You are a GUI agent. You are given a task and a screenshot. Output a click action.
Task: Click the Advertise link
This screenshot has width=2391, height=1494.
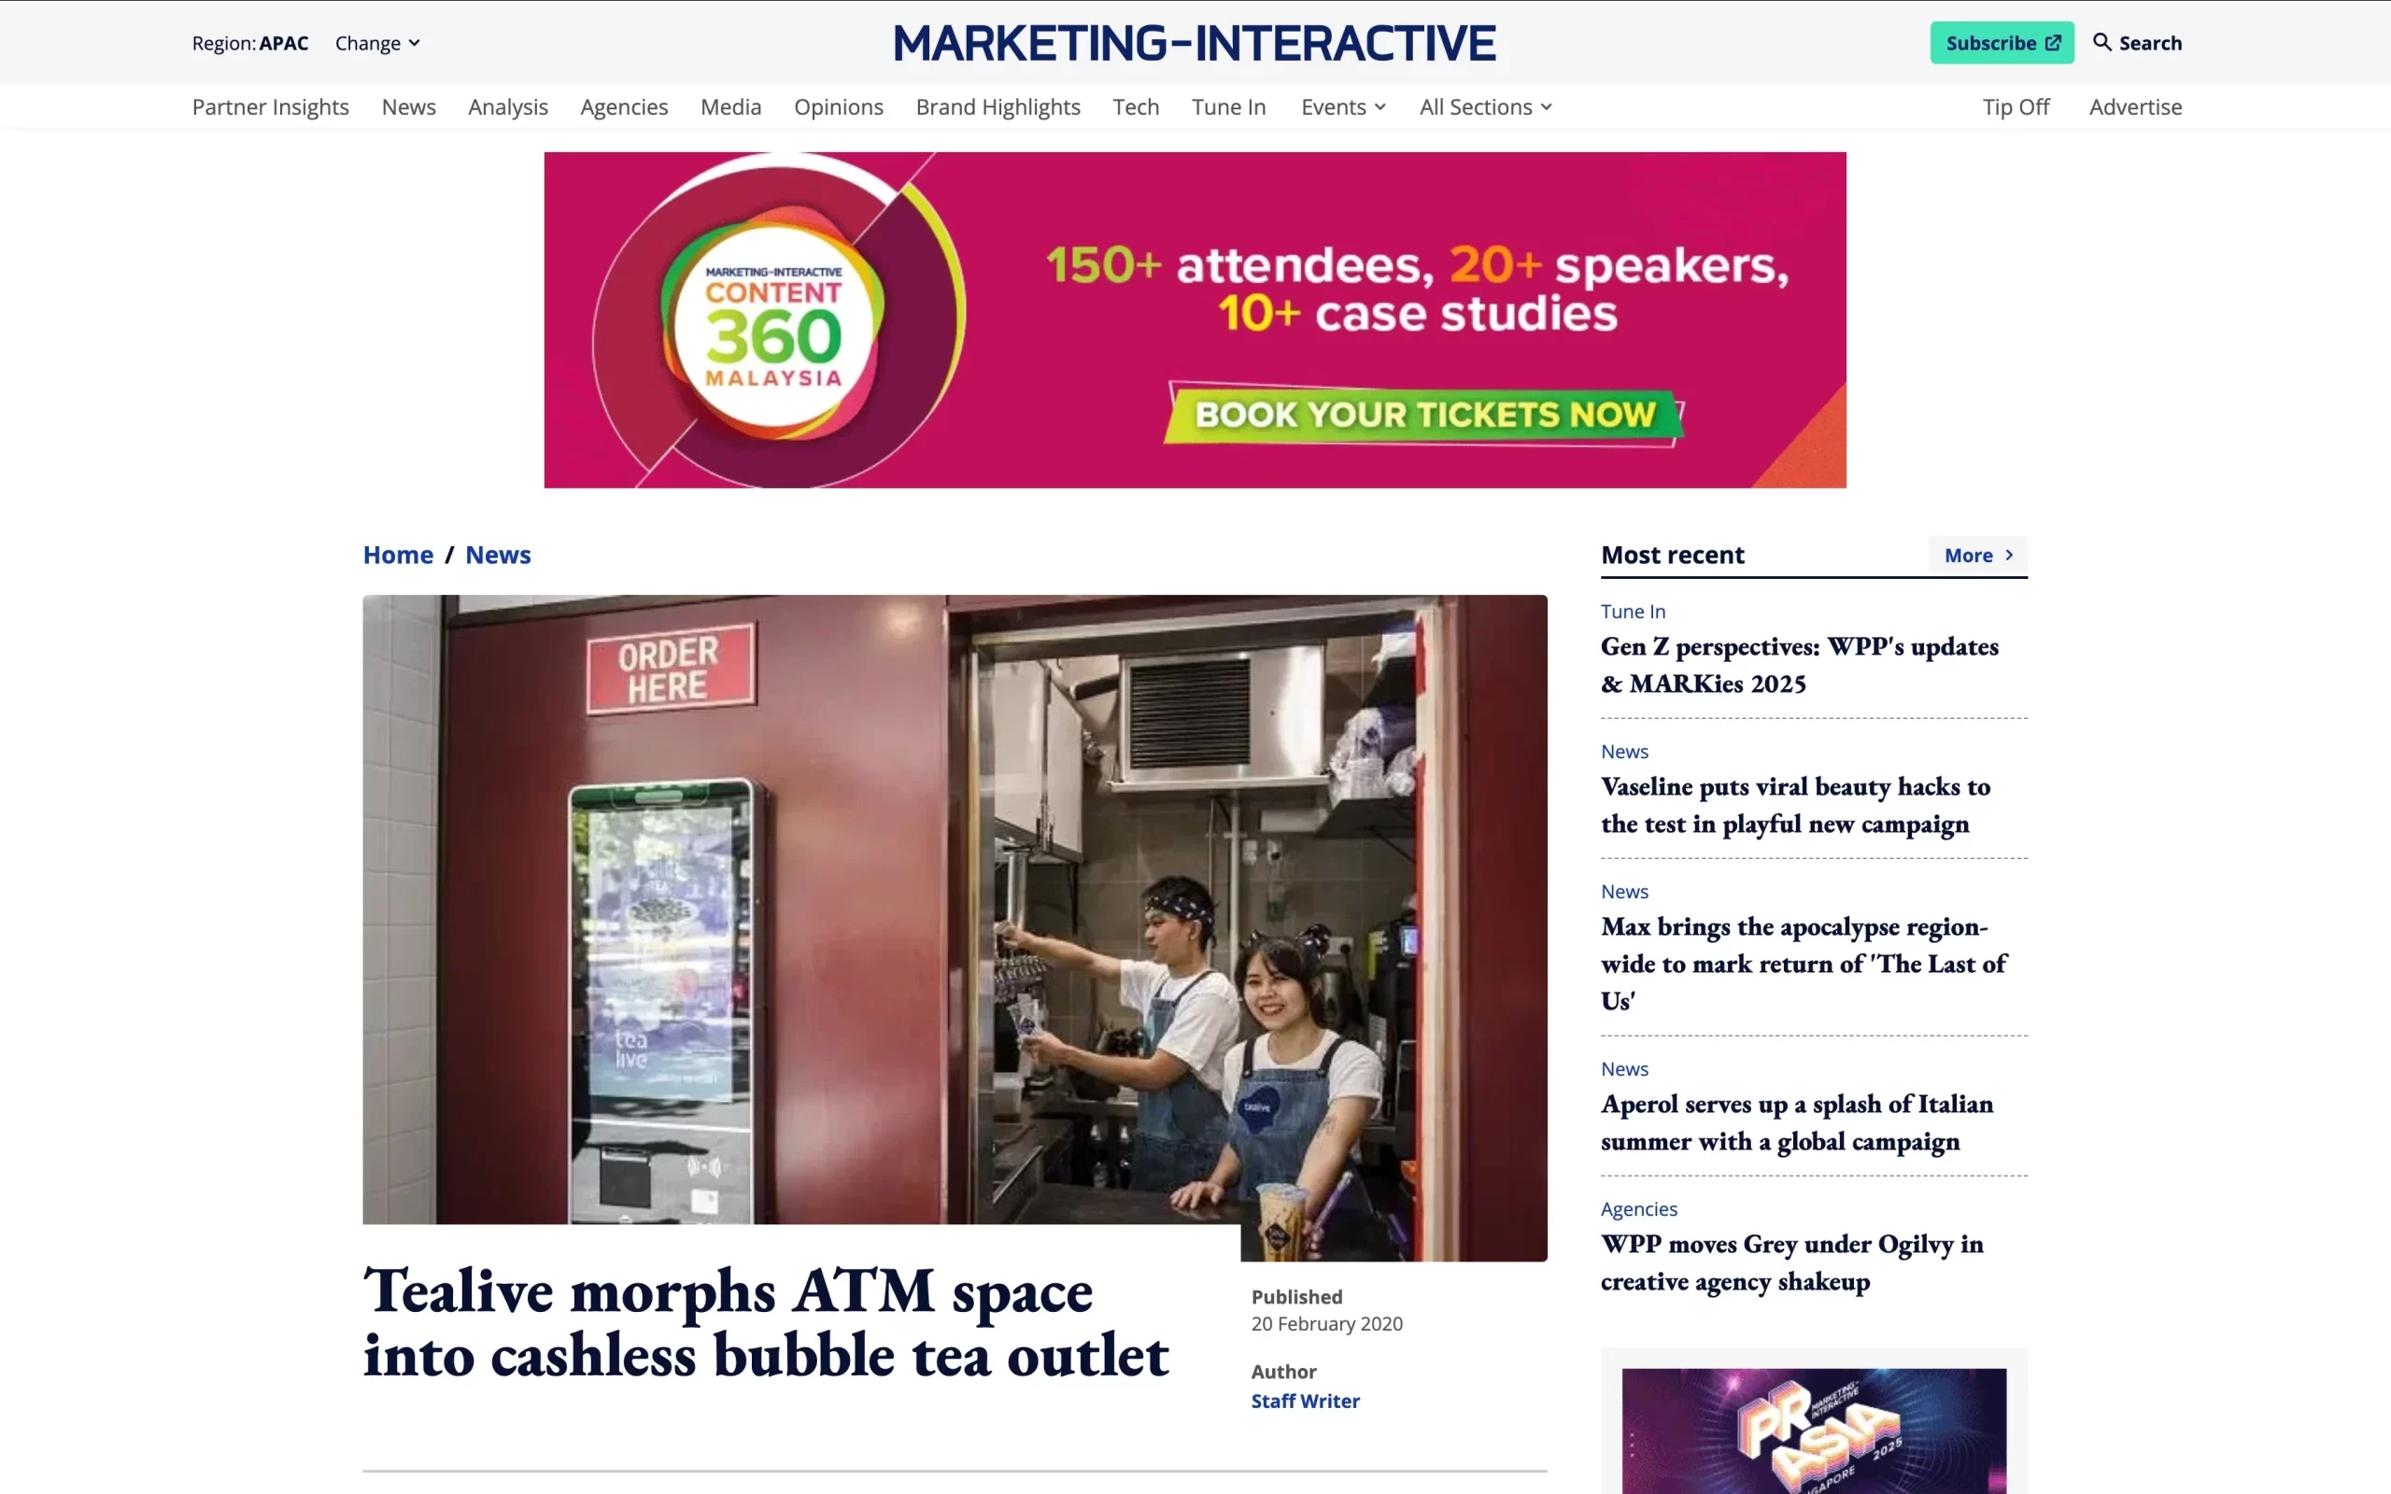pyautogui.click(x=2135, y=106)
